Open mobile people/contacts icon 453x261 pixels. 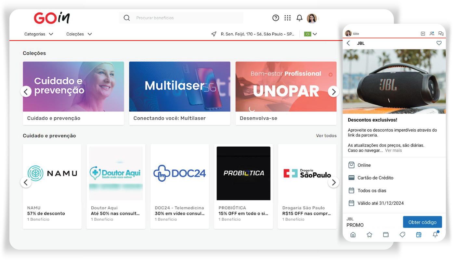pos(432,33)
